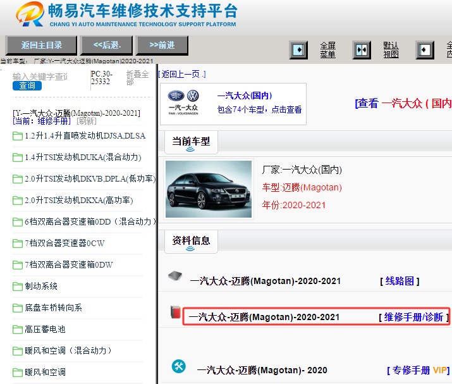Open folder icon of 暖风和空调（混合动力）

pyautogui.click(x=18, y=351)
